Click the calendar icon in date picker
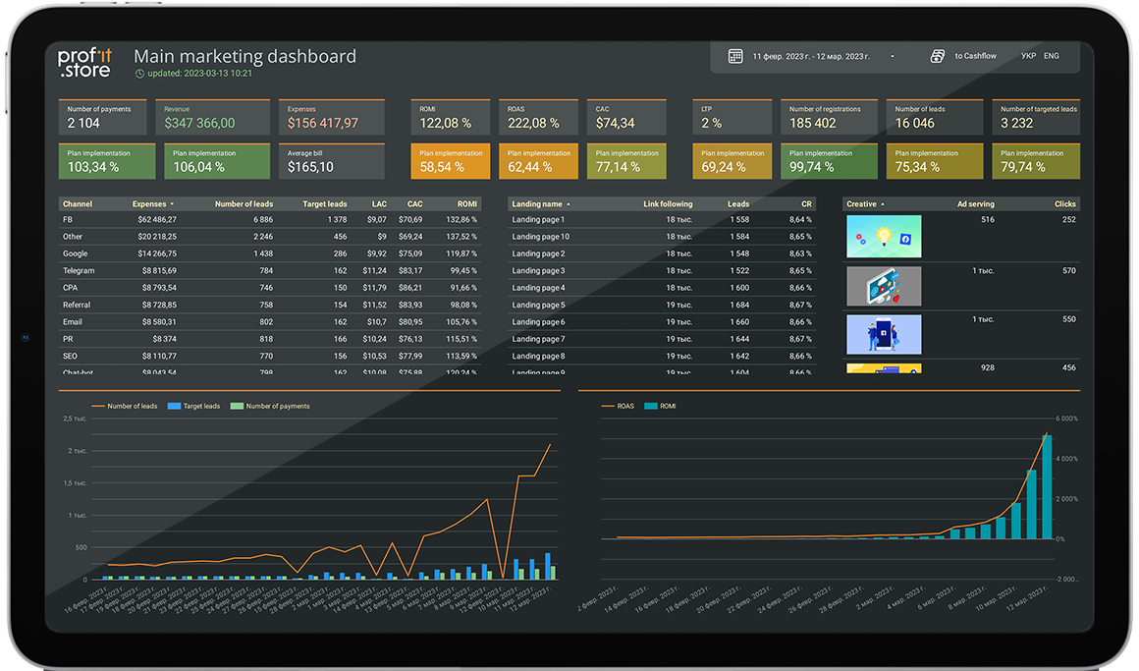 coord(735,57)
